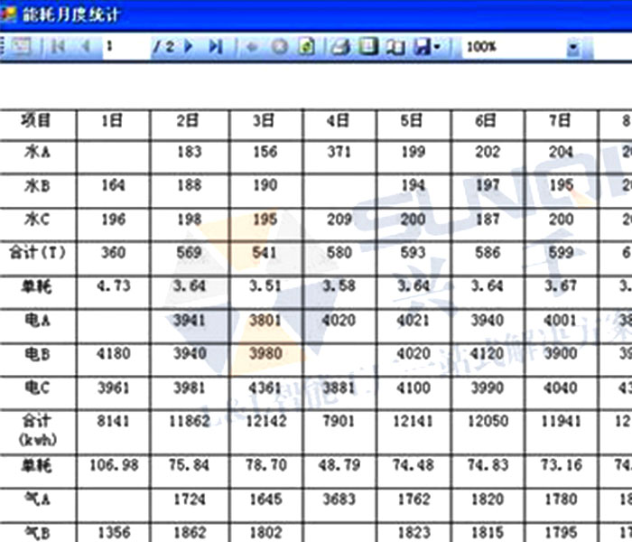Screen dimensions: 632x542
Task: Switch to print layout view
Action: point(367,46)
